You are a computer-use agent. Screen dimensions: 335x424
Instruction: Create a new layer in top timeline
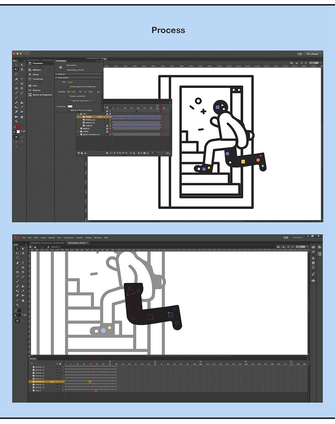coord(78,153)
